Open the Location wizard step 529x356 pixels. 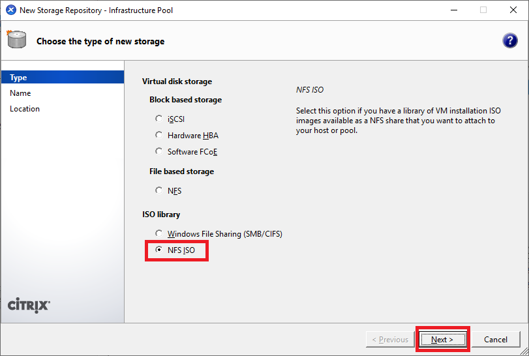pyautogui.click(x=25, y=109)
